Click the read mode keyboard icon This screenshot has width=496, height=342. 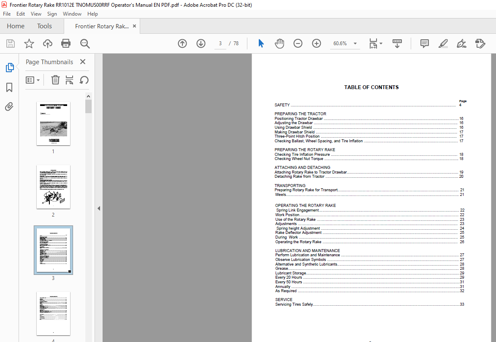pos(397,43)
